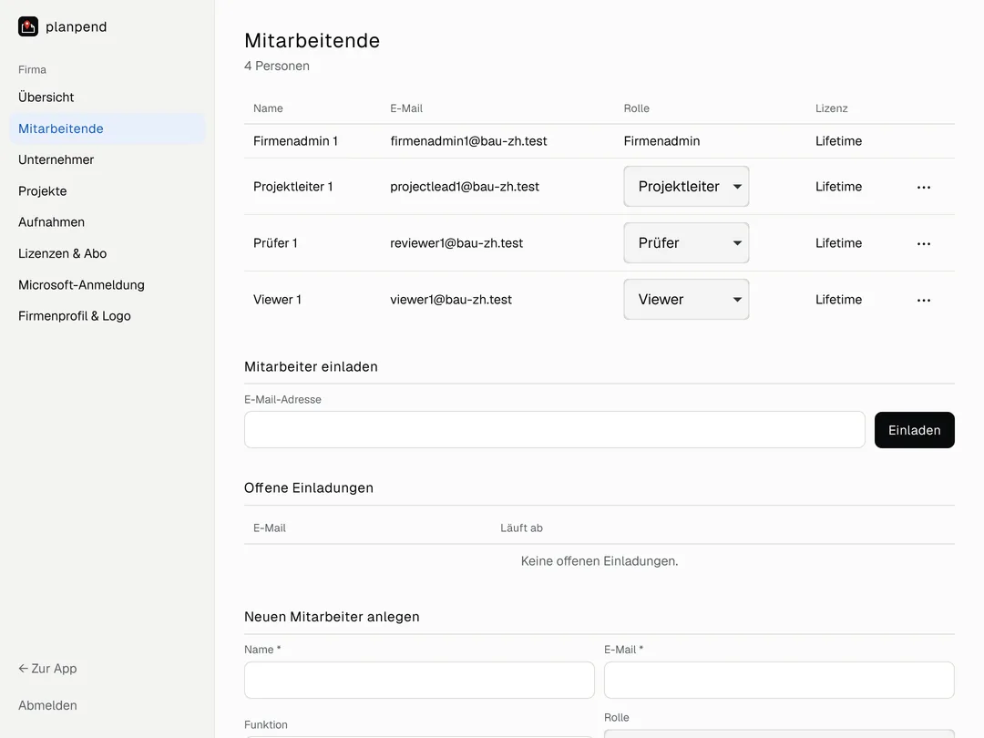Image resolution: width=984 pixels, height=738 pixels.
Task: Focus the Name field for new employee
Action: pos(419,681)
